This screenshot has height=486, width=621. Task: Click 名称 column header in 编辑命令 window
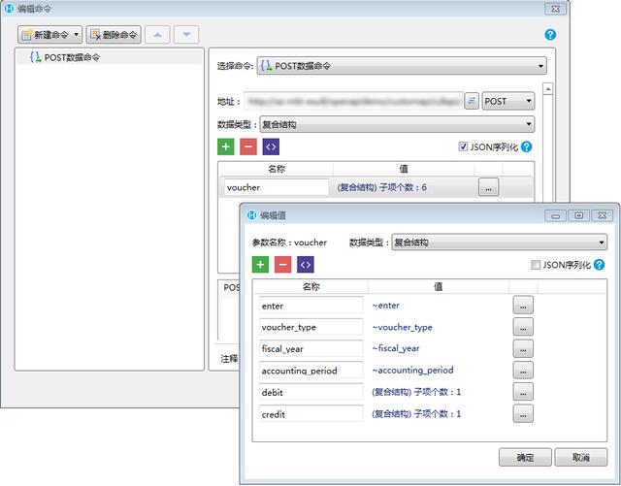(276, 169)
